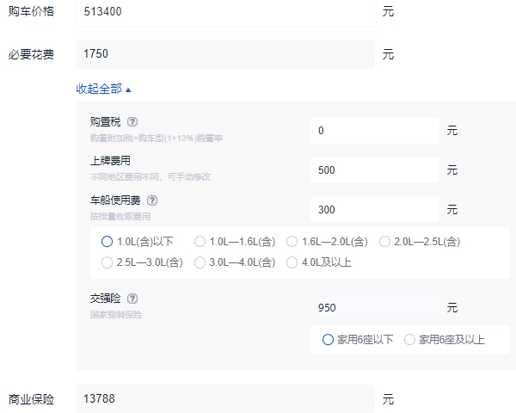Click the 必要花费 field showing 1750
The image size is (516, 413).
pos(225,54)
